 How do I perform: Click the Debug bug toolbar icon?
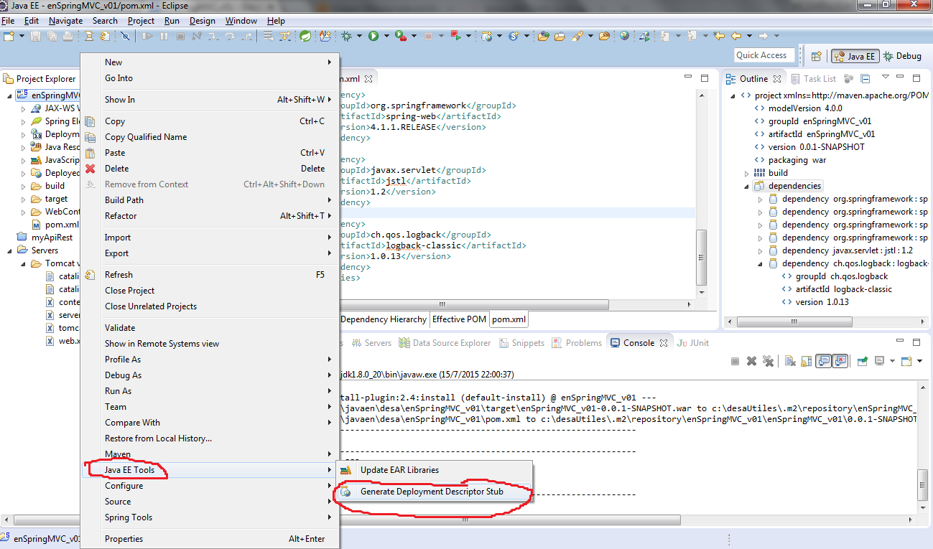pyautogui.click(x=346, y=36)
